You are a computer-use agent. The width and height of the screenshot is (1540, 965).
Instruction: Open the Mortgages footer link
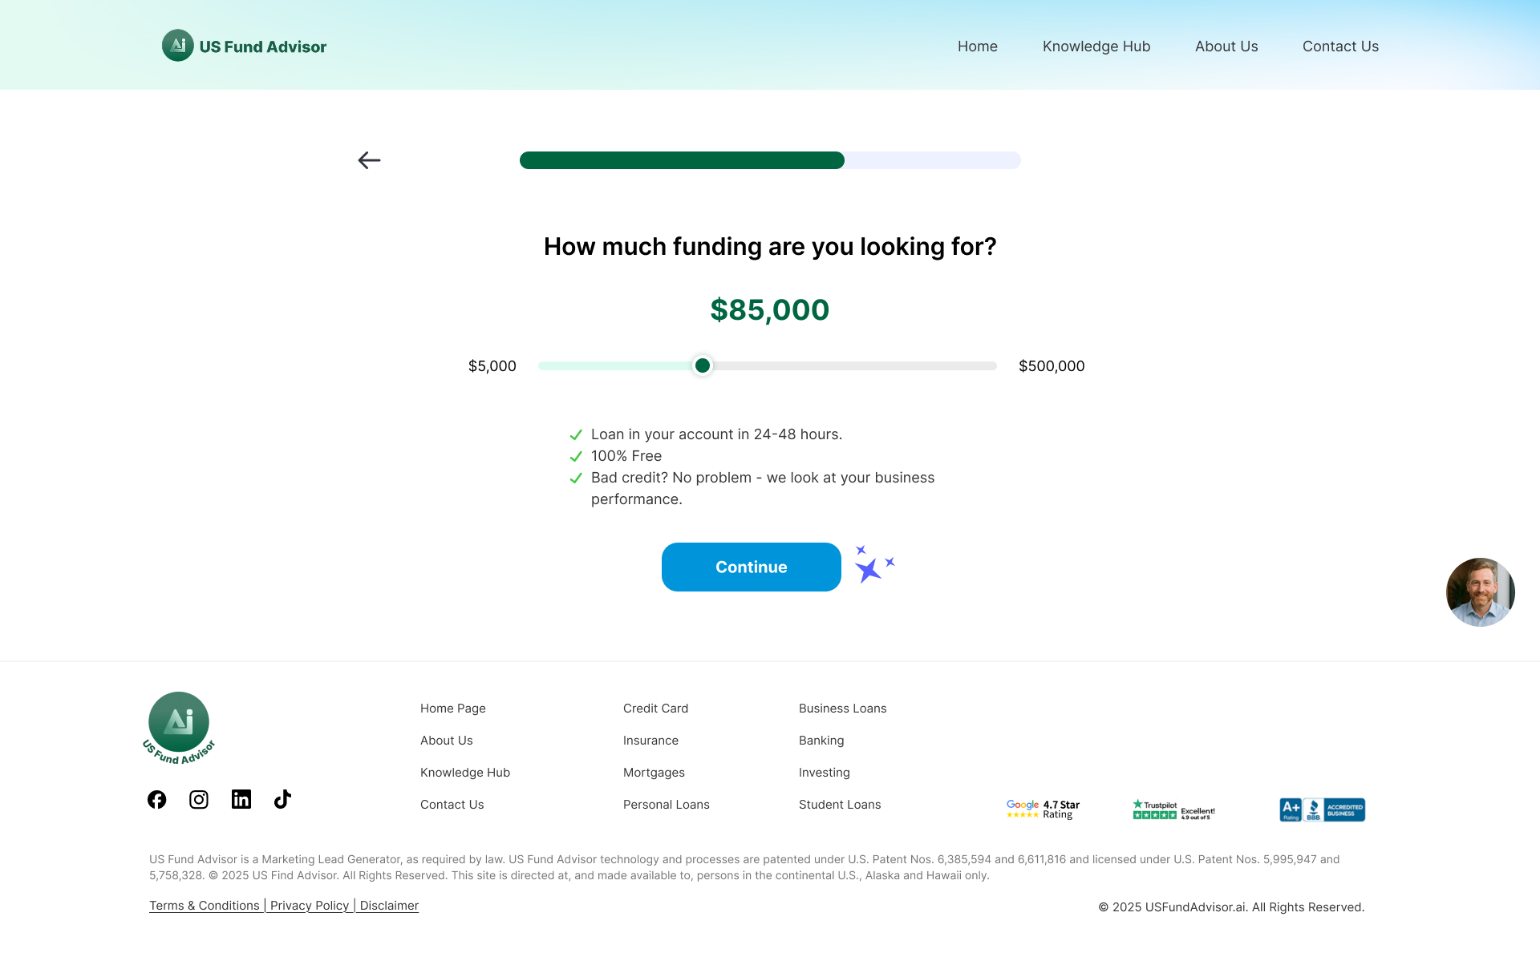pos(654,773)
